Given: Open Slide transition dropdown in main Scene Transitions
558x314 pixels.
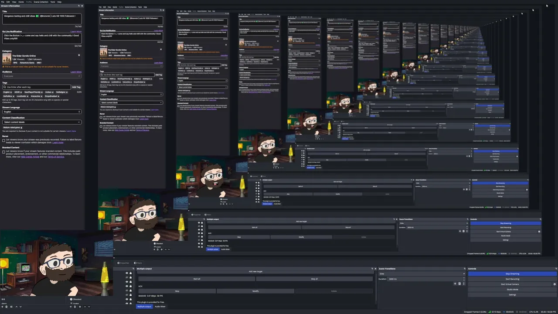Looking at the screenshot, I should click(422, 274).
